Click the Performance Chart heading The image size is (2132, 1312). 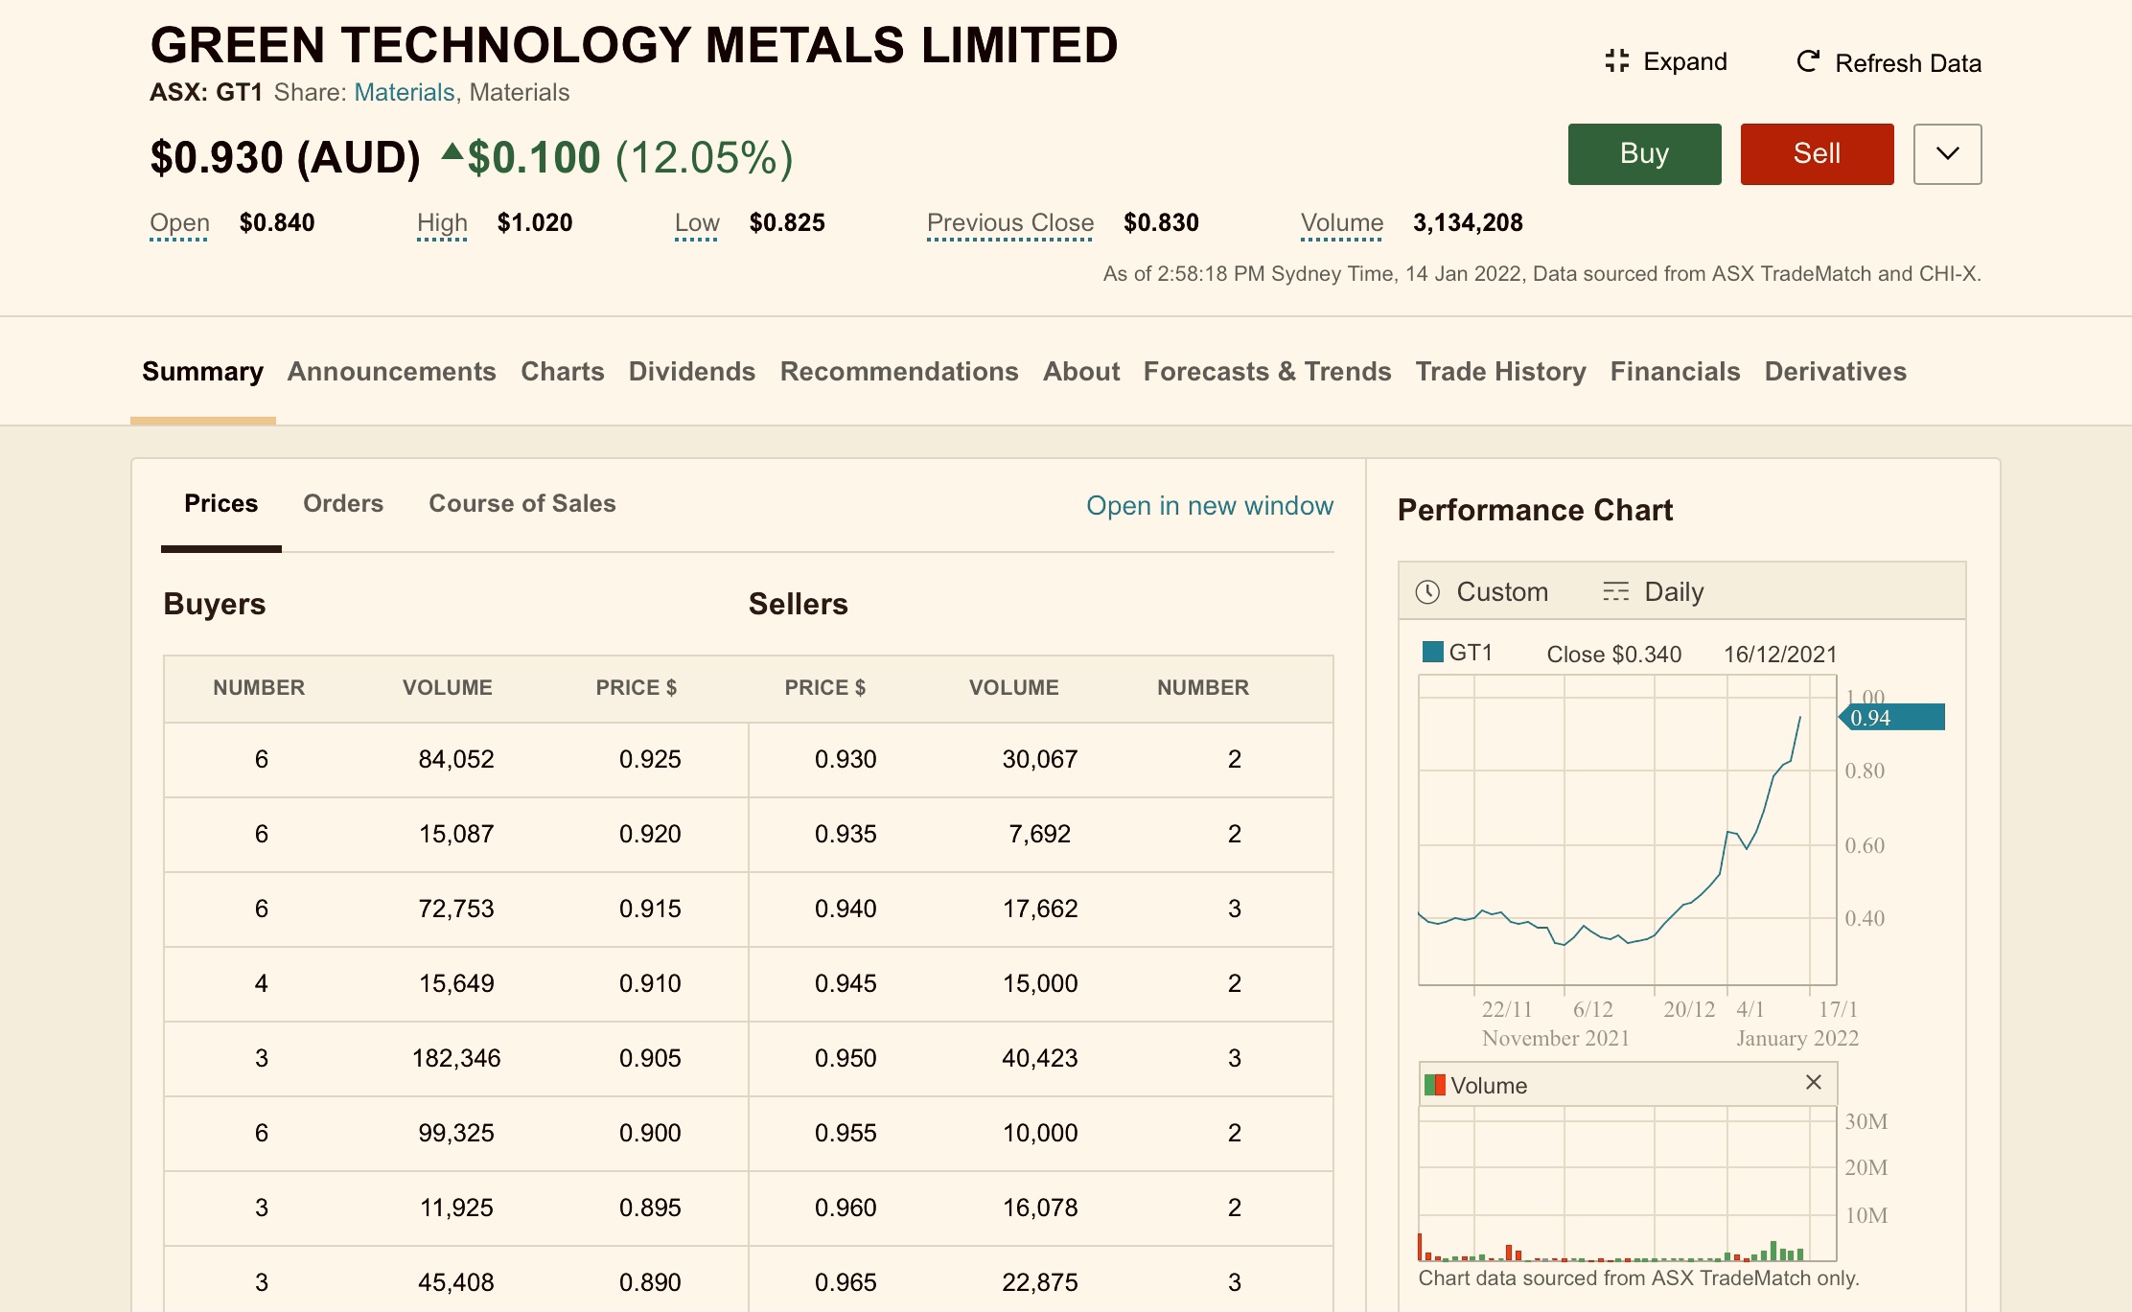point(1535,511)
